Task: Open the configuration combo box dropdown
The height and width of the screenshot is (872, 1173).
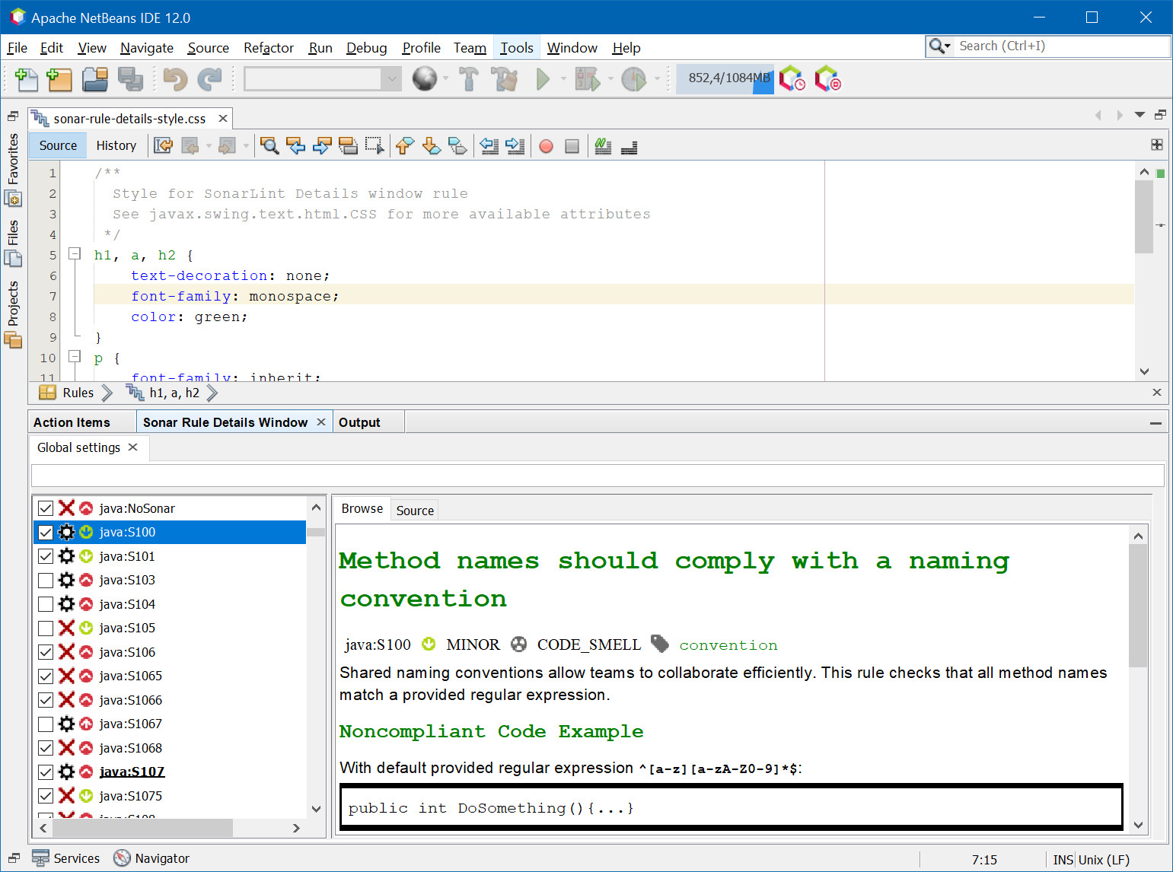Action: 391,78
